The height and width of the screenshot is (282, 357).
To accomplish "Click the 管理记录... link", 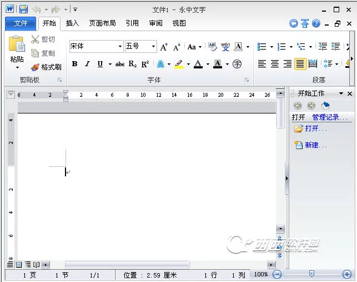I will click(x=330, y=117).
